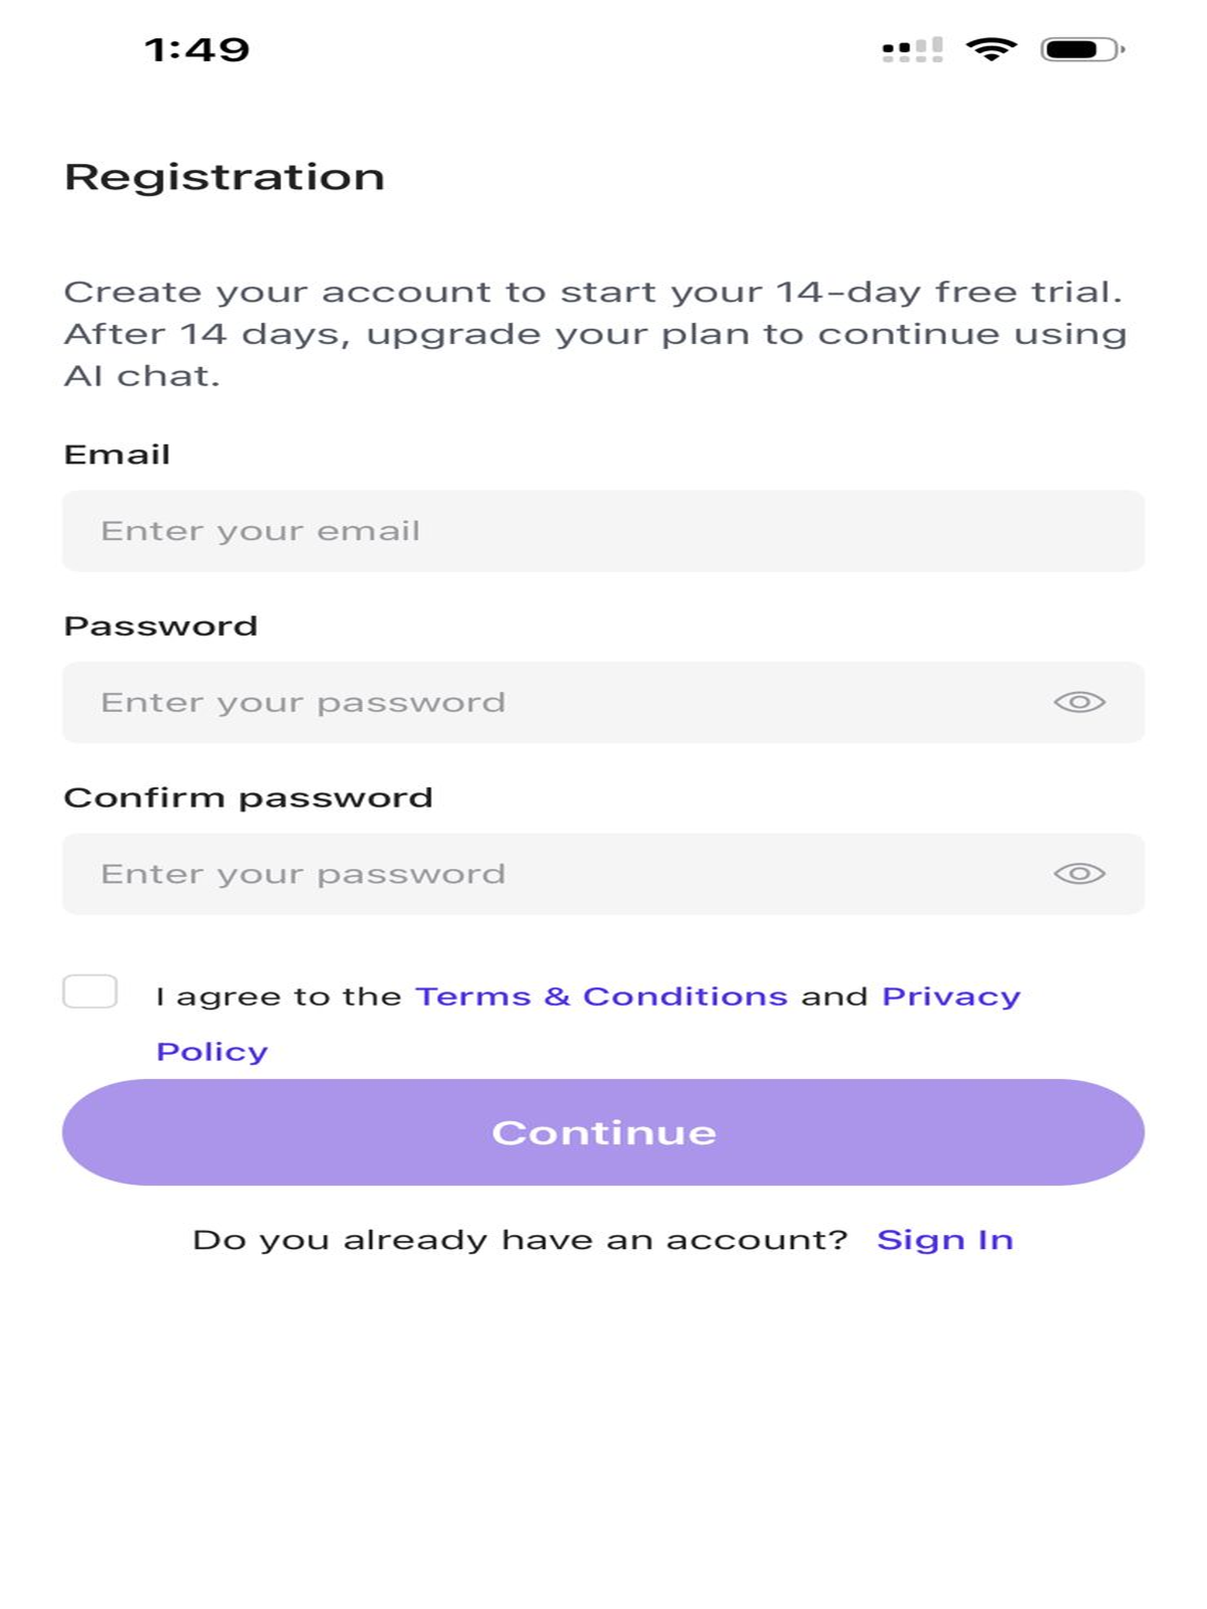Click the Password field label

click(161, 626)
